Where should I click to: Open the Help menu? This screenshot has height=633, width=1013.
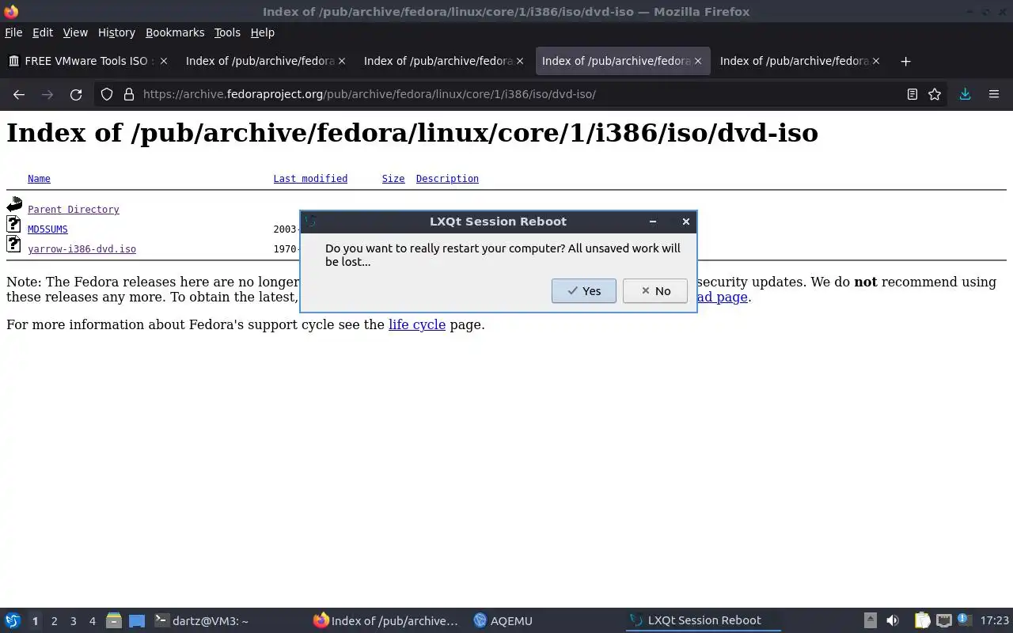(x=262, y=32)
